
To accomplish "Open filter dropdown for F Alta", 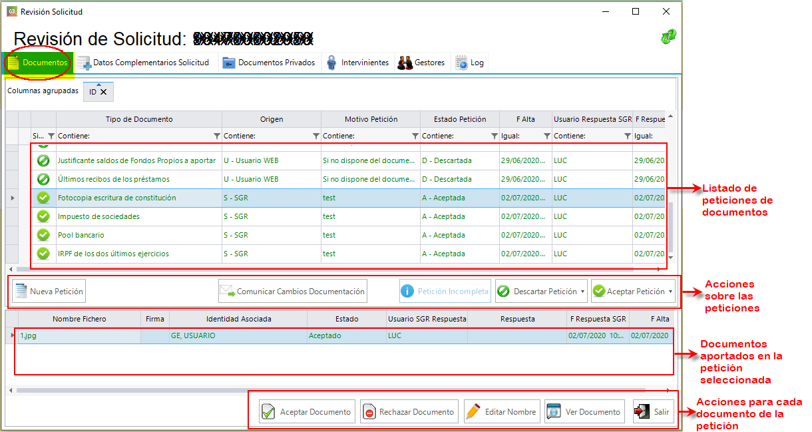I will point(546,136).
